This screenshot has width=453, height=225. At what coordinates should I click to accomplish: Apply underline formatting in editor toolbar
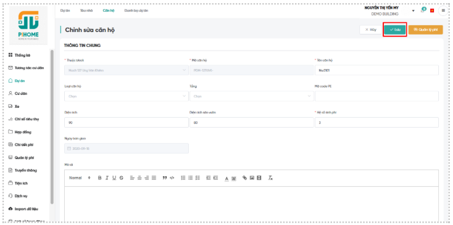coord(114,178)
